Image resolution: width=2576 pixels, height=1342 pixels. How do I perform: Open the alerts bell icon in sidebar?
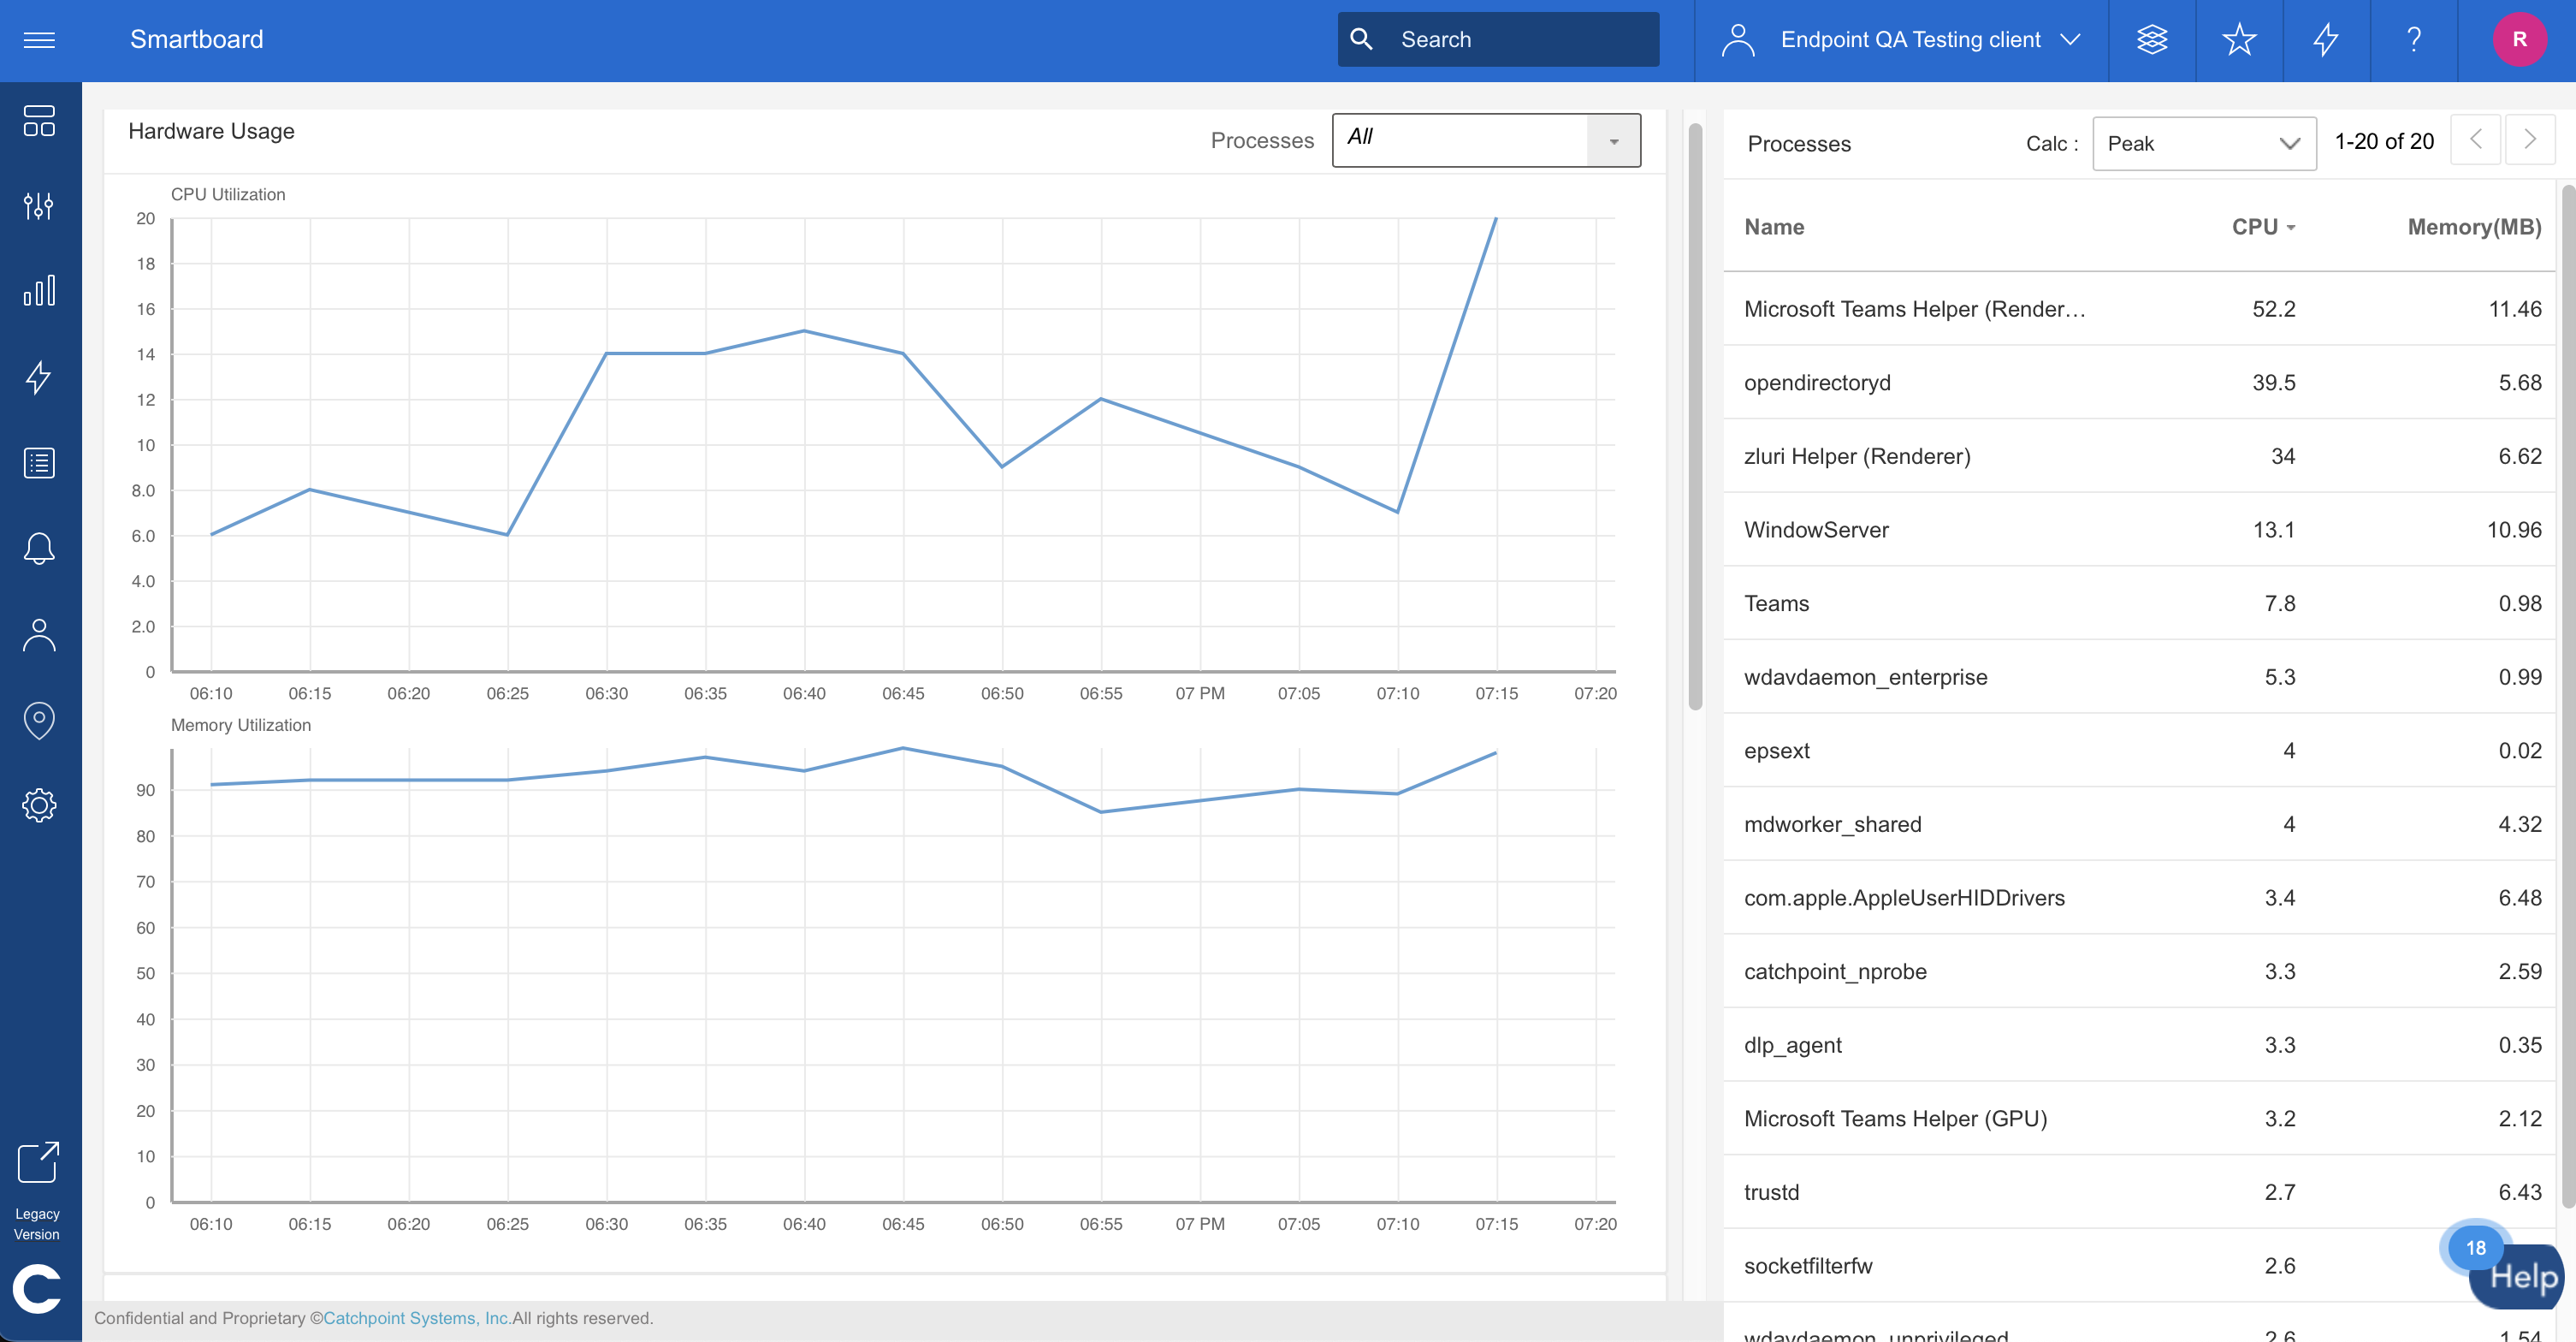(x=39, y=549)
